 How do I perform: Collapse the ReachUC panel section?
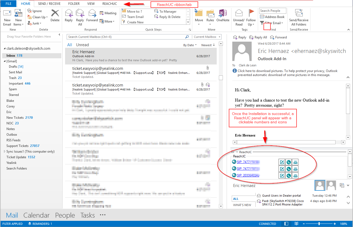[x=233, y=152]
